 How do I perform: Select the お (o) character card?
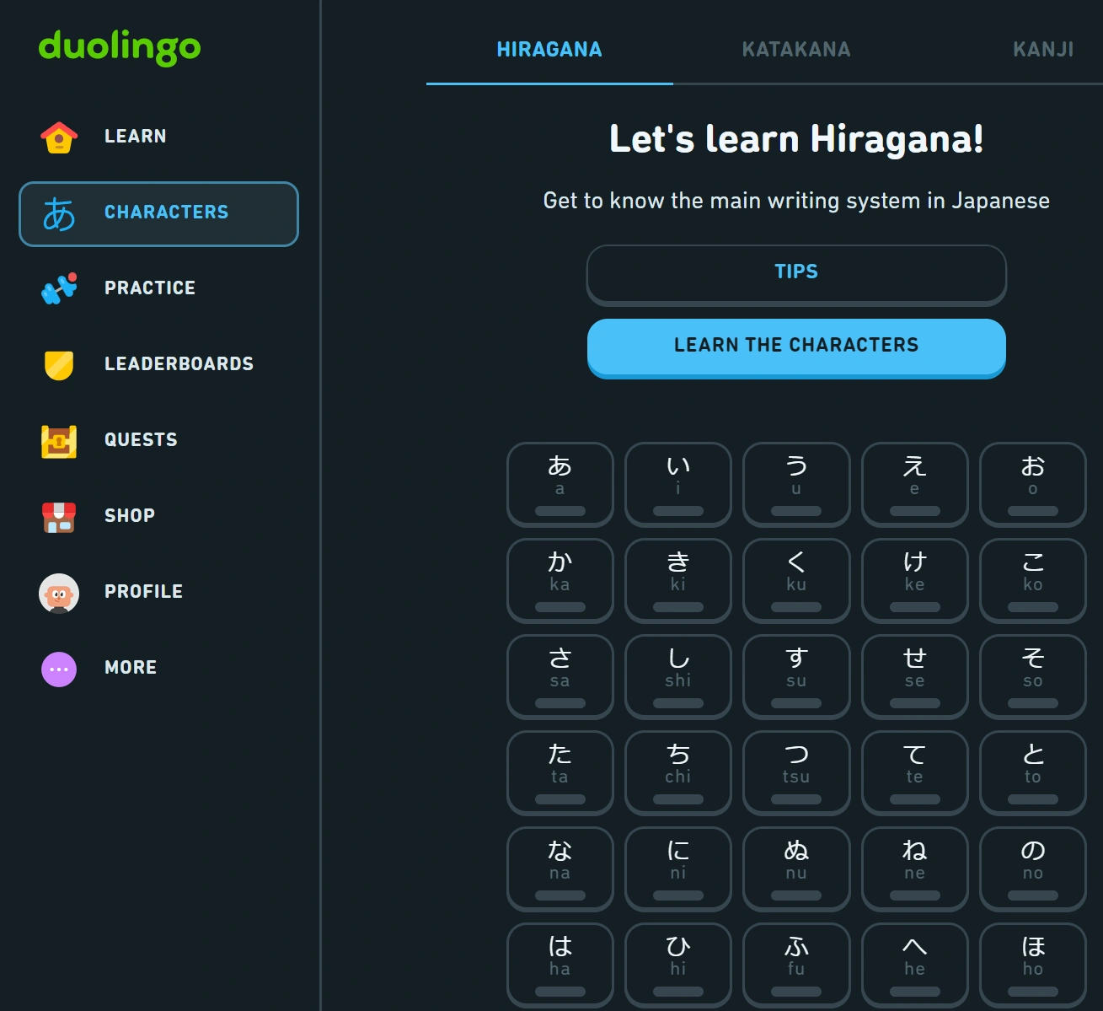[x=1033, y=484]
